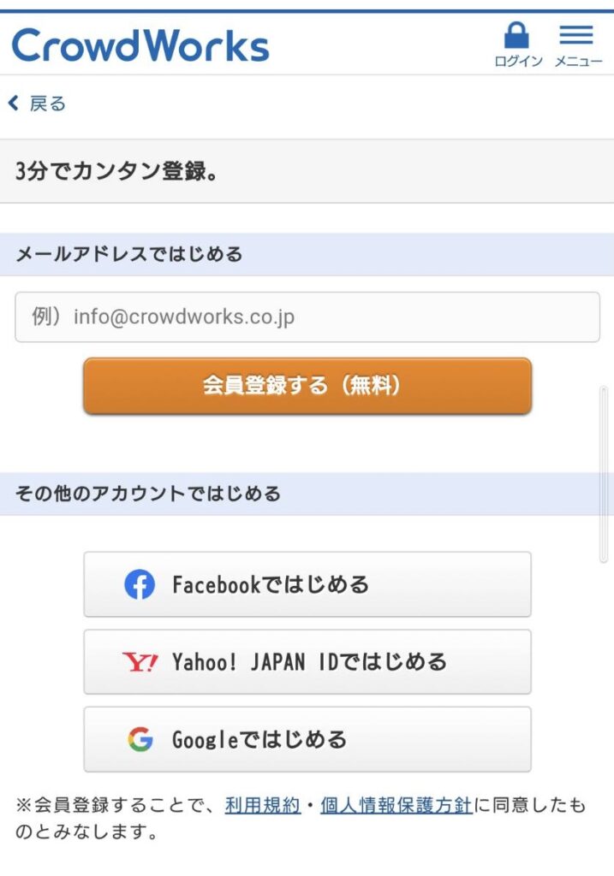Click the Google logo icon
Screen dimensions: 614x876
(x=140, y=739)
